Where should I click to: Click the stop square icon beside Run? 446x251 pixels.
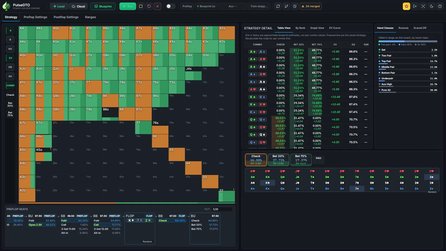point(141,6)
